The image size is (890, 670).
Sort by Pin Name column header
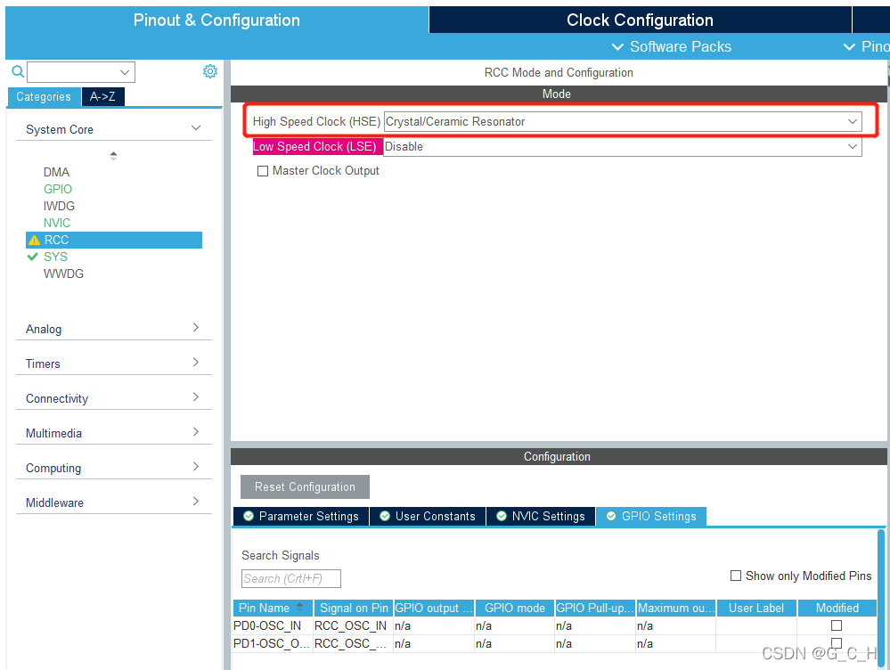273,608
